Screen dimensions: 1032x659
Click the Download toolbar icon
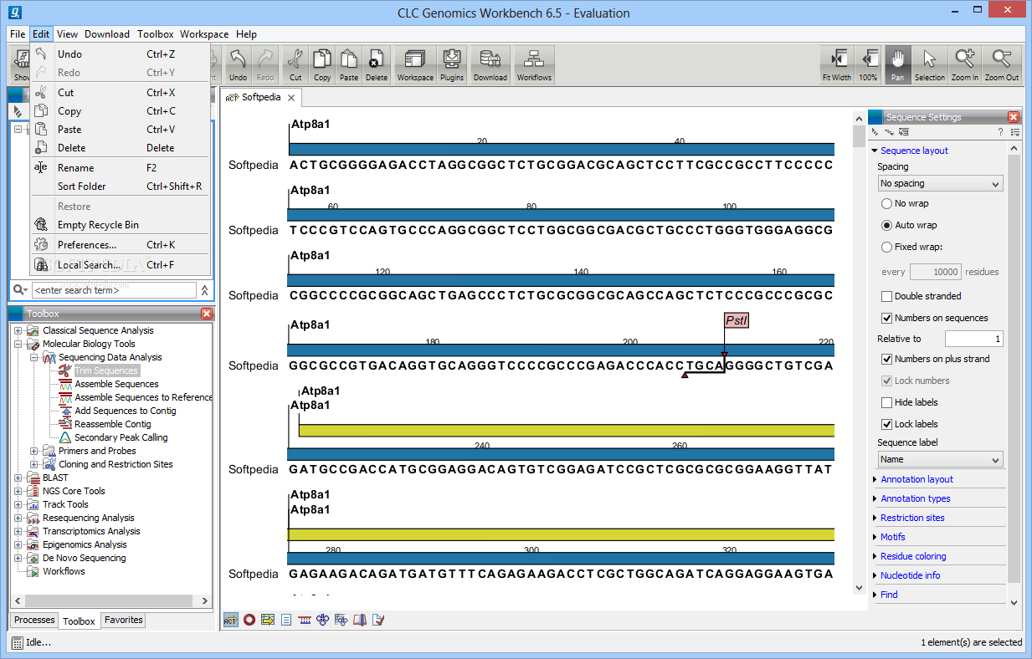490,64
